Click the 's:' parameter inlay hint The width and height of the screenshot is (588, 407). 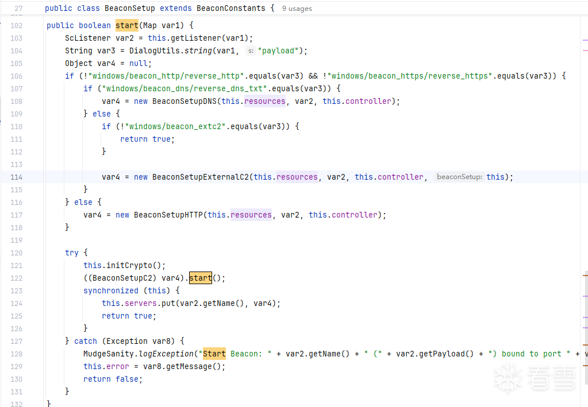click(x=251, y=51)
